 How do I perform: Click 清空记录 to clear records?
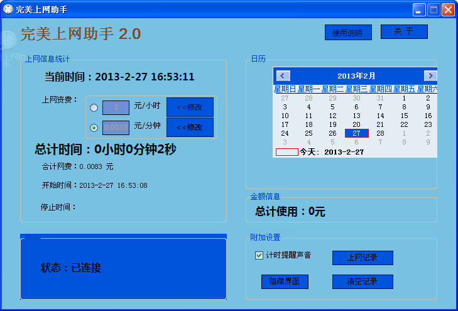[x=363, y=281]
